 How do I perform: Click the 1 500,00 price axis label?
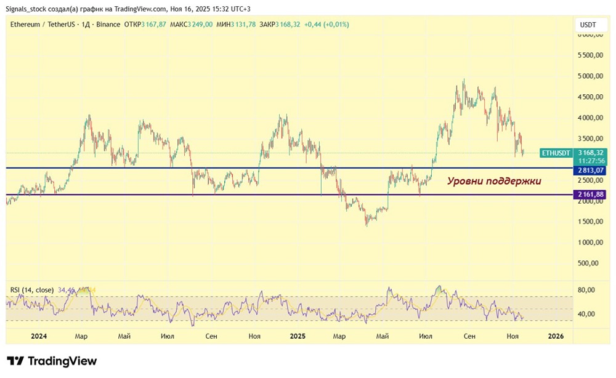coord(590,222)
